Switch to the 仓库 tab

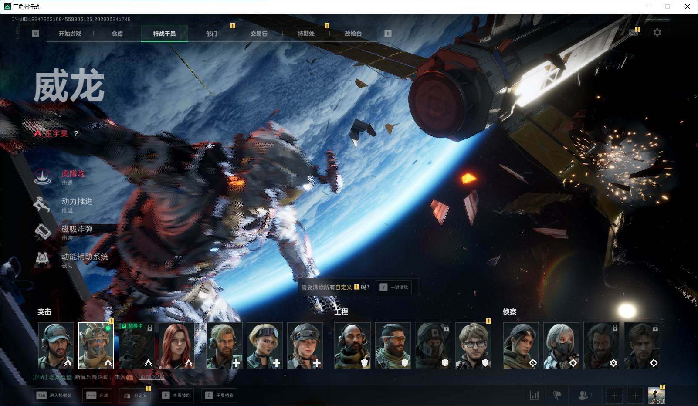click(117, 34)
